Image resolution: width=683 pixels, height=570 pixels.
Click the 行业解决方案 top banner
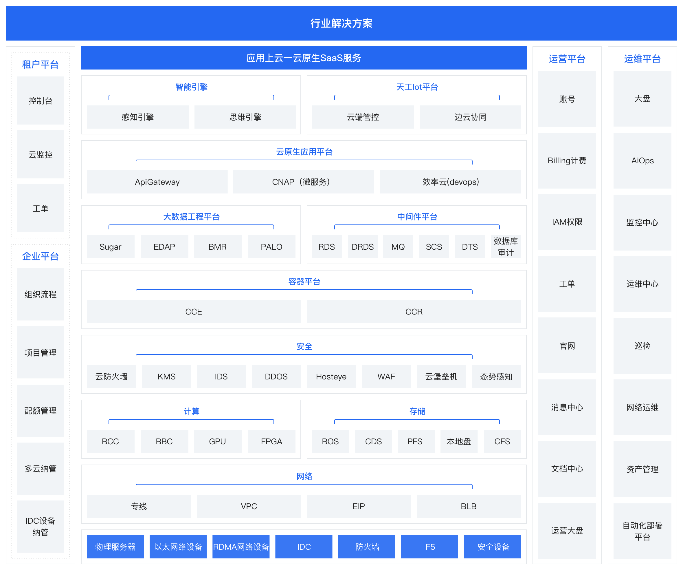tap(341, 23)
